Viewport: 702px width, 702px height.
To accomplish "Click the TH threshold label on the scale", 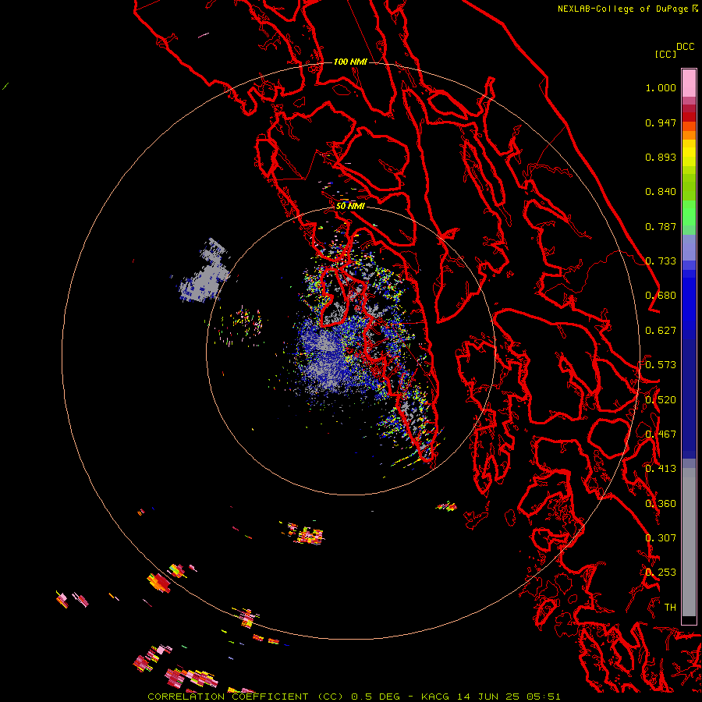I will click(x=670, y=608).
